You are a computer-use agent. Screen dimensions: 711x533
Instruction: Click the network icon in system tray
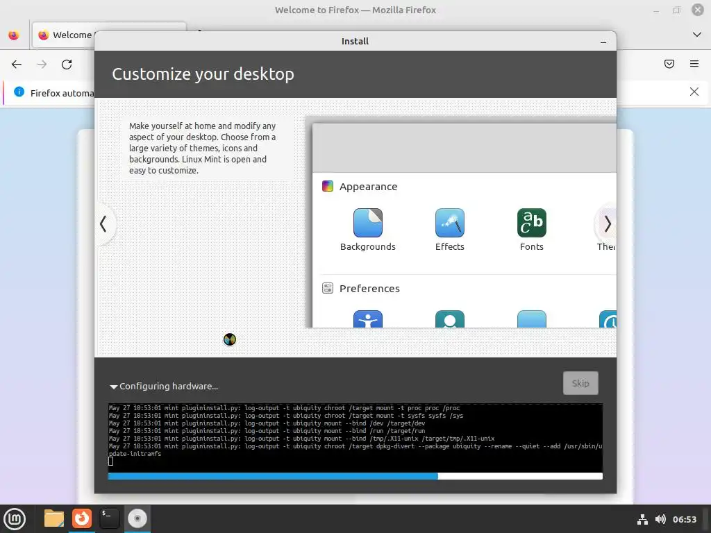[x=642, y=519]
